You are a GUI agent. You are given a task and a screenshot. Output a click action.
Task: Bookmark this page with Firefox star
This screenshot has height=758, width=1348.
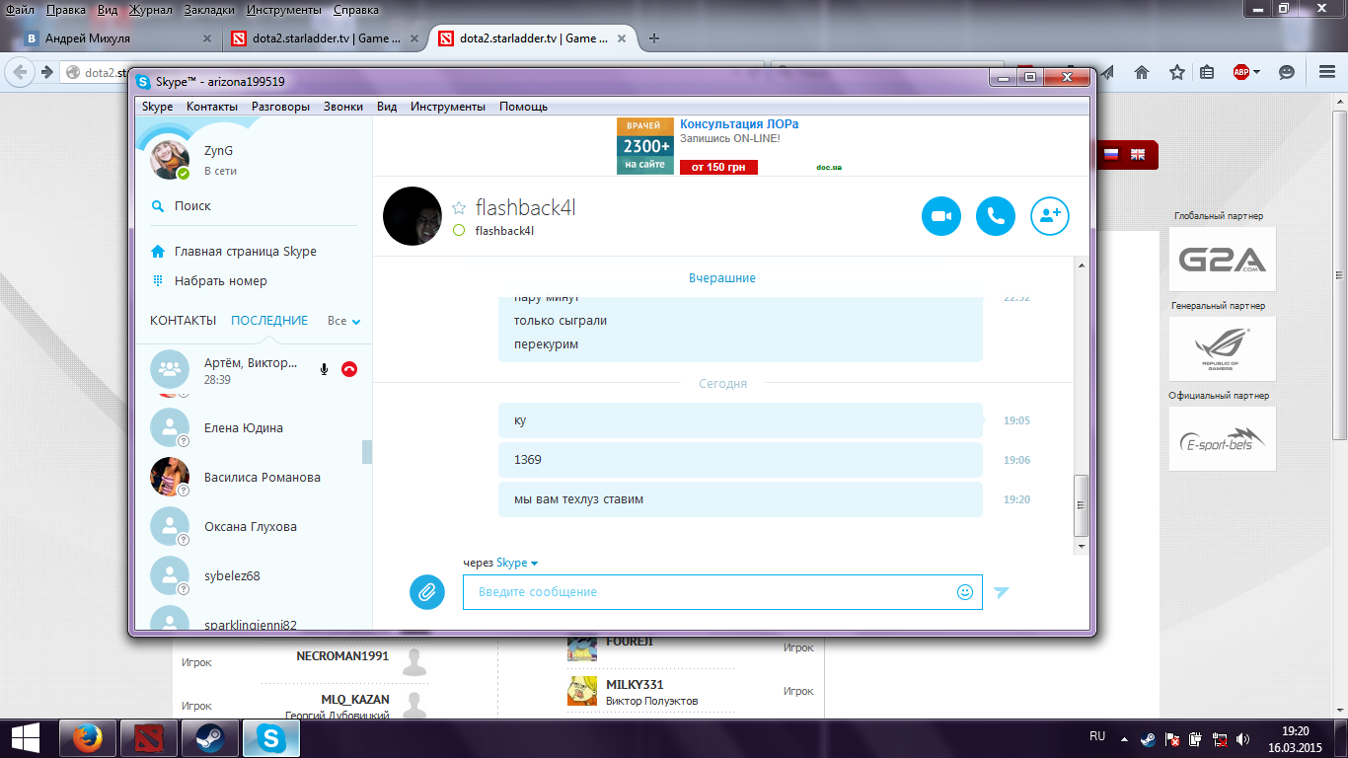click(x=1176, y=72)
